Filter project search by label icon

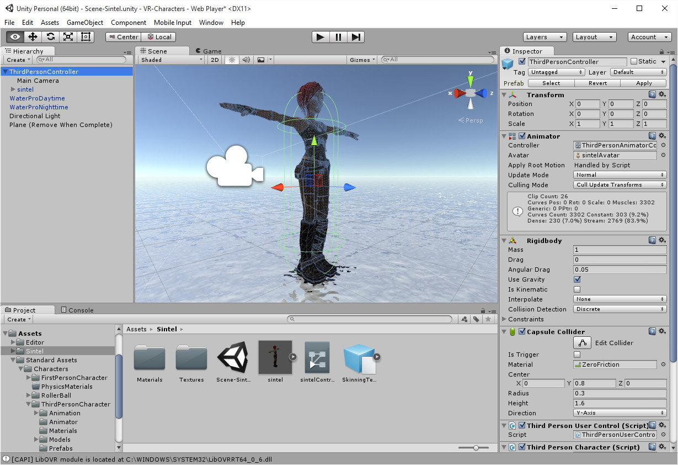(476, 319)
